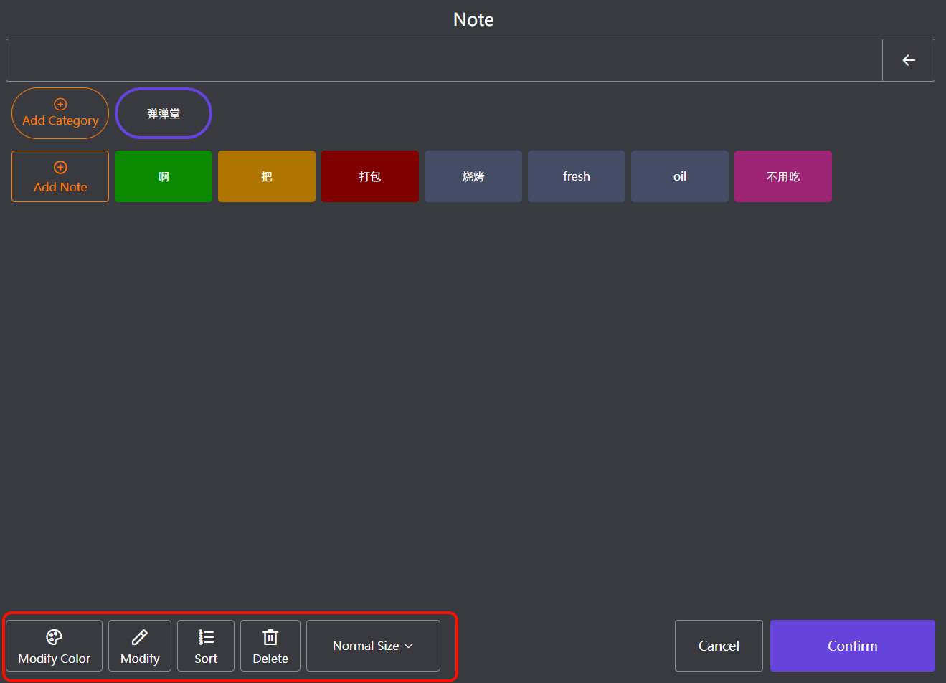The height and width of the screenshot is (683, 946).
Task: Click the Modify Color palette icon
Action: coord(55,636)
